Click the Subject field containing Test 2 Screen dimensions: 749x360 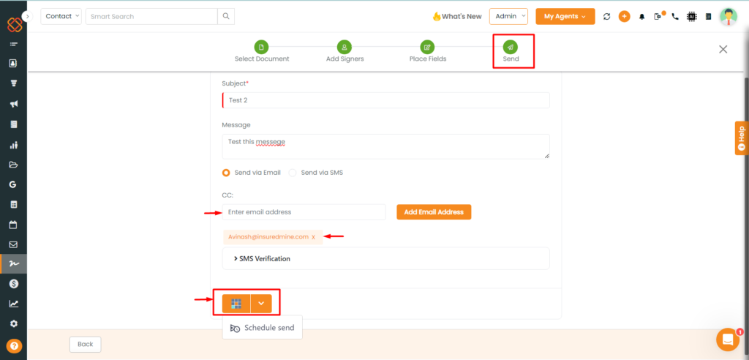[386, 100]
